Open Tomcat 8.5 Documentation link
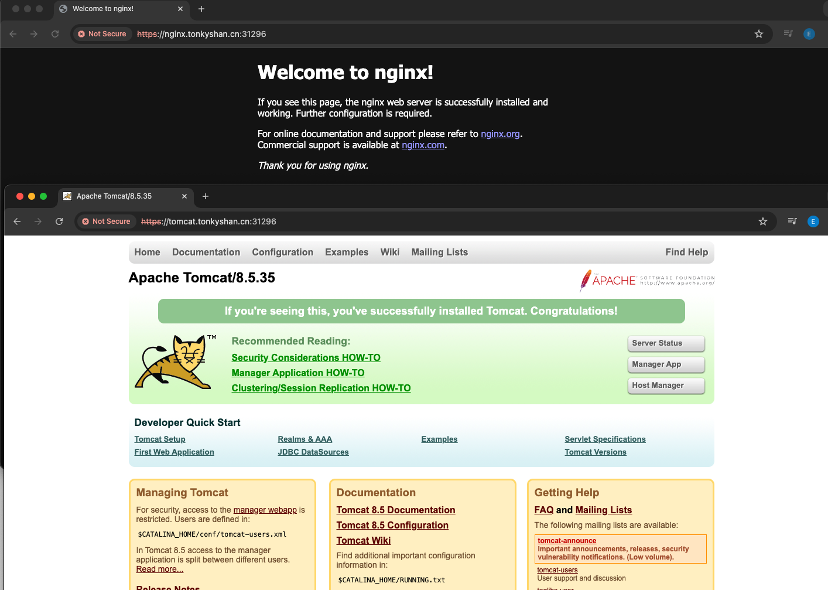This screenshot has height=590, width=828. click(396, 510)
